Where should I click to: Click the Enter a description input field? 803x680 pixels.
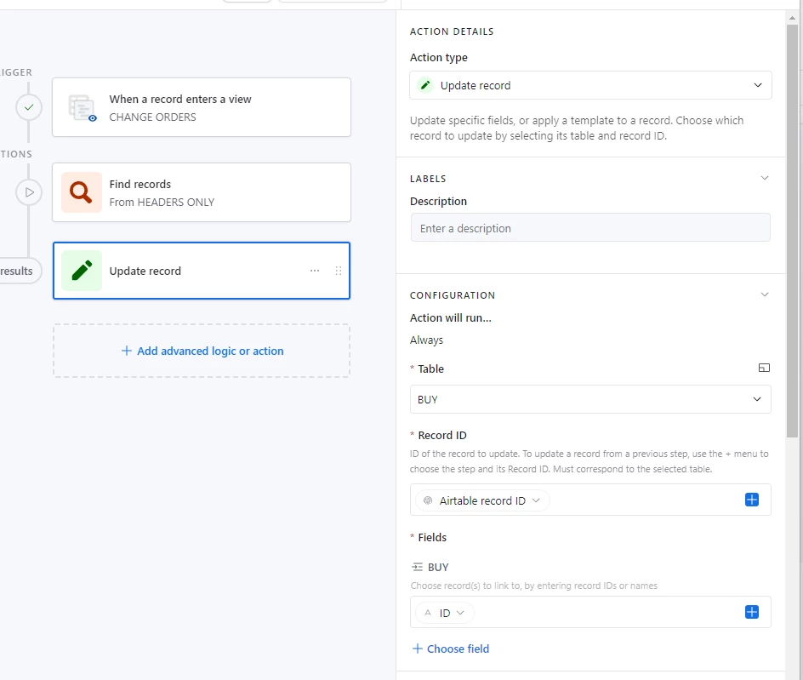(x=590, y=228)
